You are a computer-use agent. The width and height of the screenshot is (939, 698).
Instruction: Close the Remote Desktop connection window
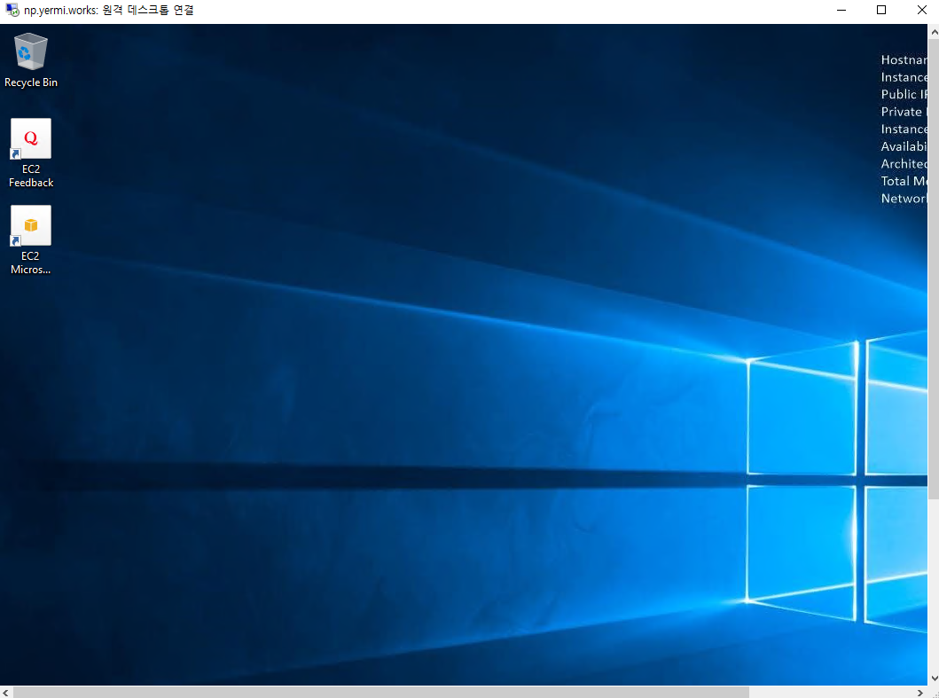(921, 10)
